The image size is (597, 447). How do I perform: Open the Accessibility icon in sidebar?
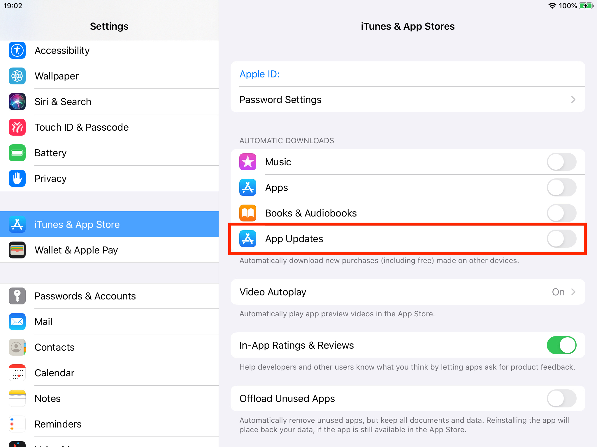[x=17, y=50]
